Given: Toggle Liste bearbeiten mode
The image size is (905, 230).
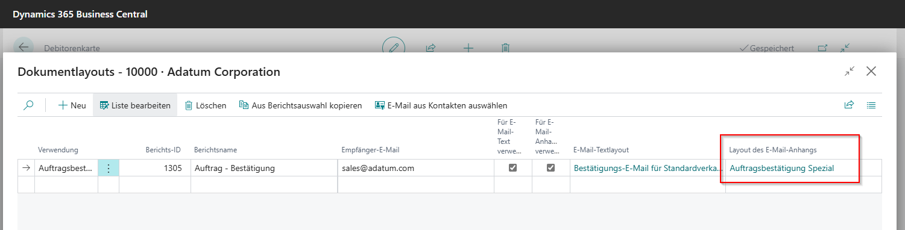Looking at the screenshot, I should [x=135, y=105].
